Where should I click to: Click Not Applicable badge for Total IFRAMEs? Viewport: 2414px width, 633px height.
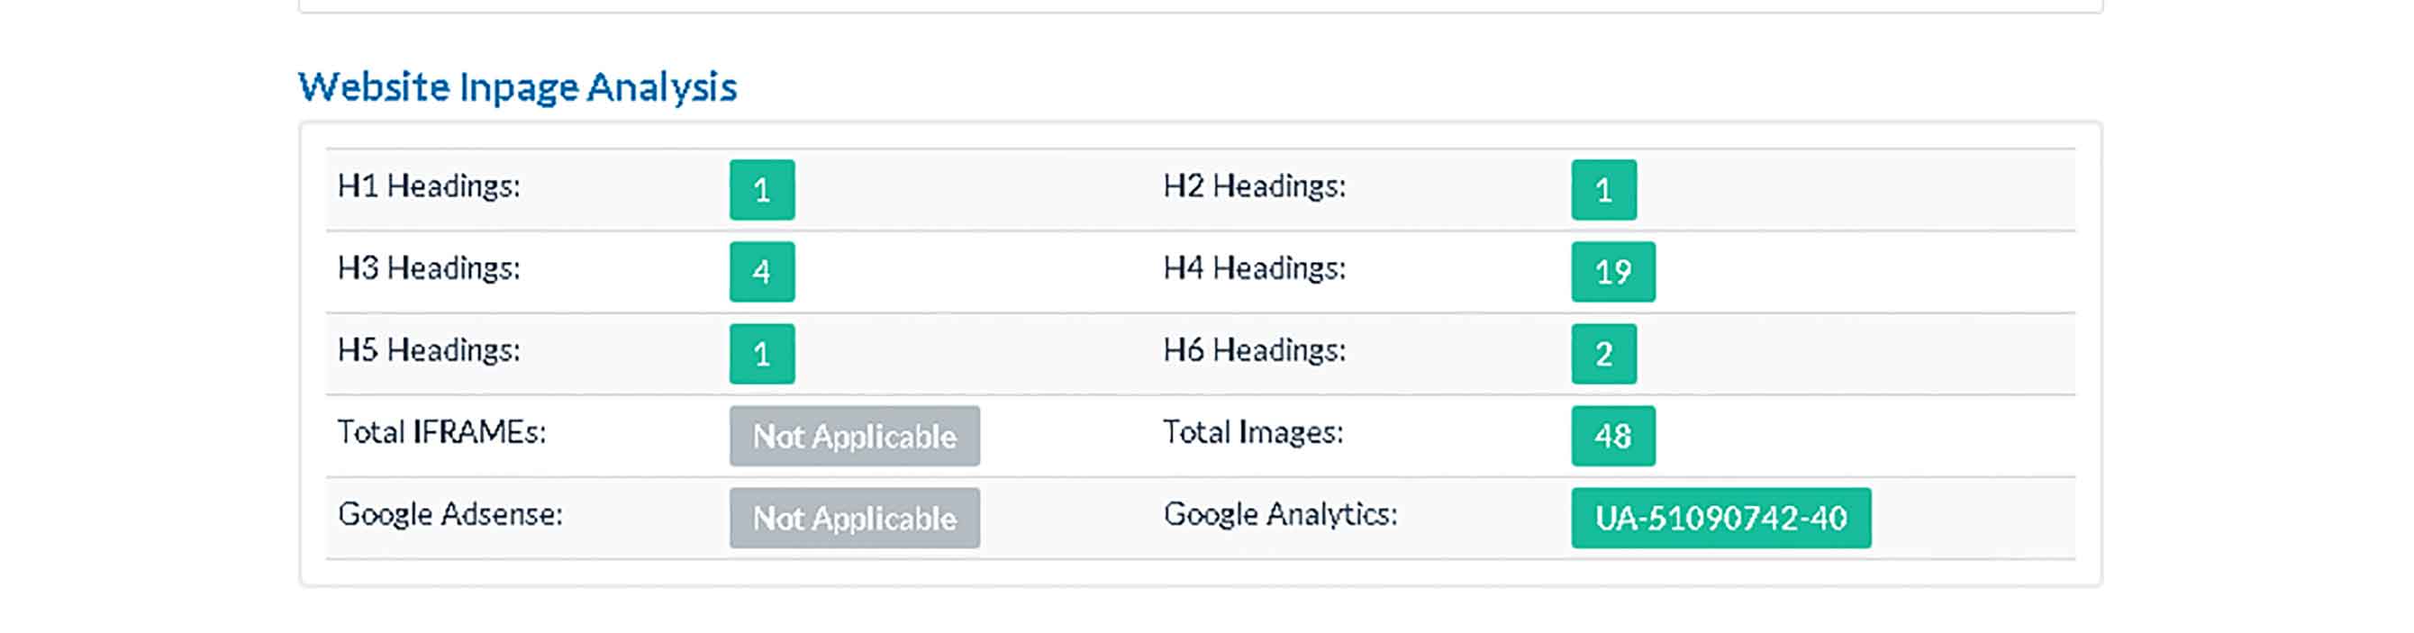click(855, 436)
